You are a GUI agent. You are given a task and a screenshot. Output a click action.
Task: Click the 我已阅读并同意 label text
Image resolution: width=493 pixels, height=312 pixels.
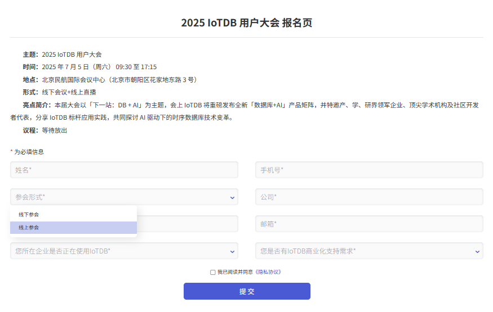pyautogui.click(x=236, y=272)
